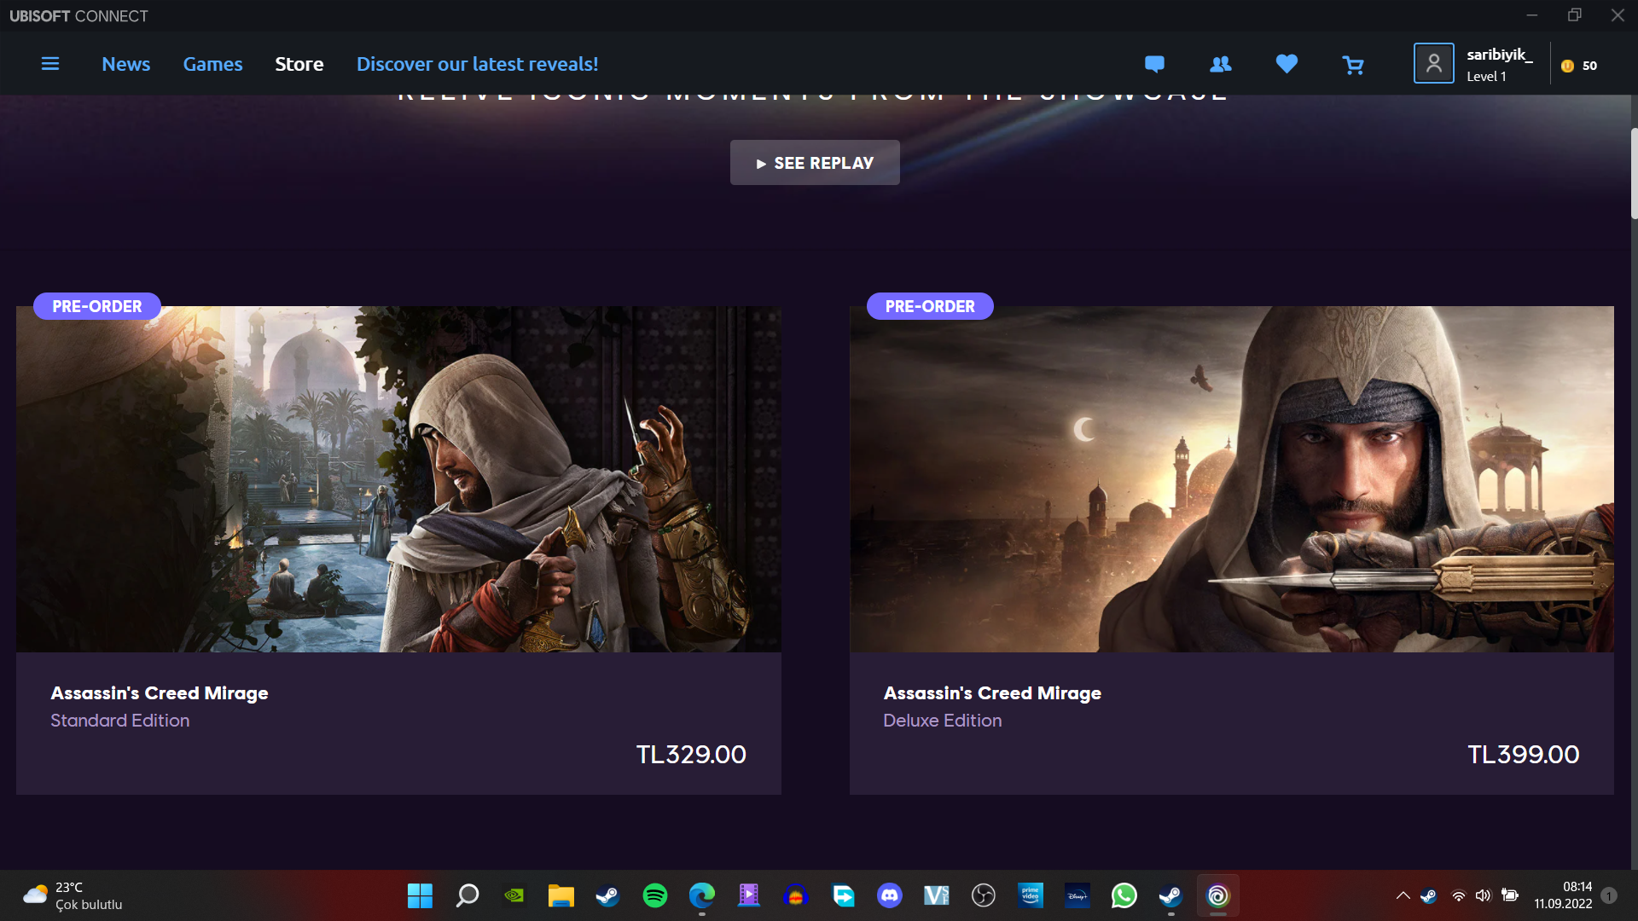Image resolution: width=1638 pixels, height=921 pixels.
Task: Expand the system tray hidden icons arrow
Action: (1403, 895)
